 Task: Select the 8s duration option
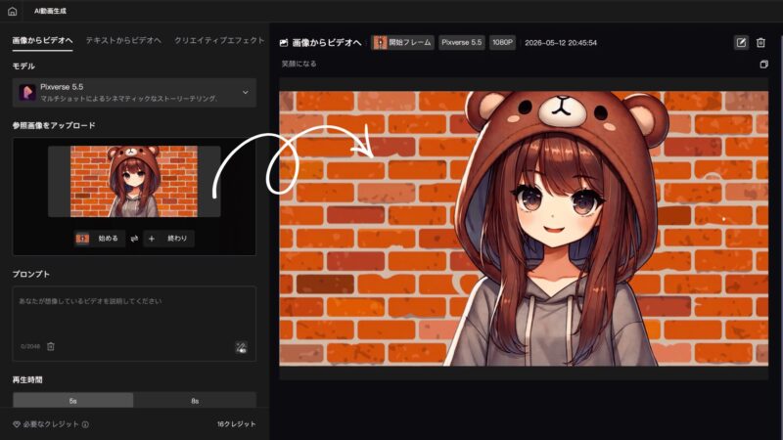[x=195, y=400]
